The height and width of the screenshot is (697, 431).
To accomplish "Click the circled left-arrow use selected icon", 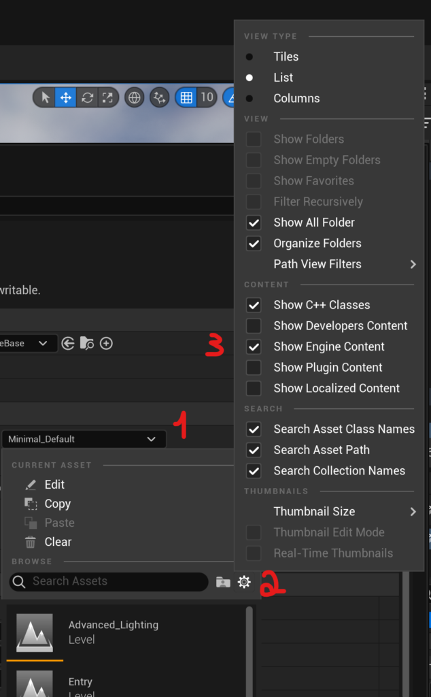I will pyautogui.click(x=68, y=344).
